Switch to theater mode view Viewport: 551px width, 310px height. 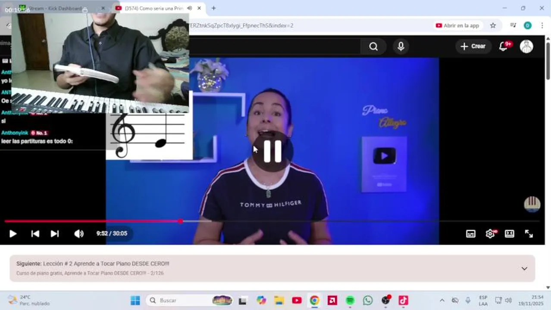coord(510,233)
